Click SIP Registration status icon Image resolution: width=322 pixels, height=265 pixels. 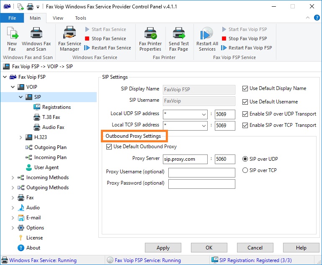pyautogui.click(x=215, y=260)
